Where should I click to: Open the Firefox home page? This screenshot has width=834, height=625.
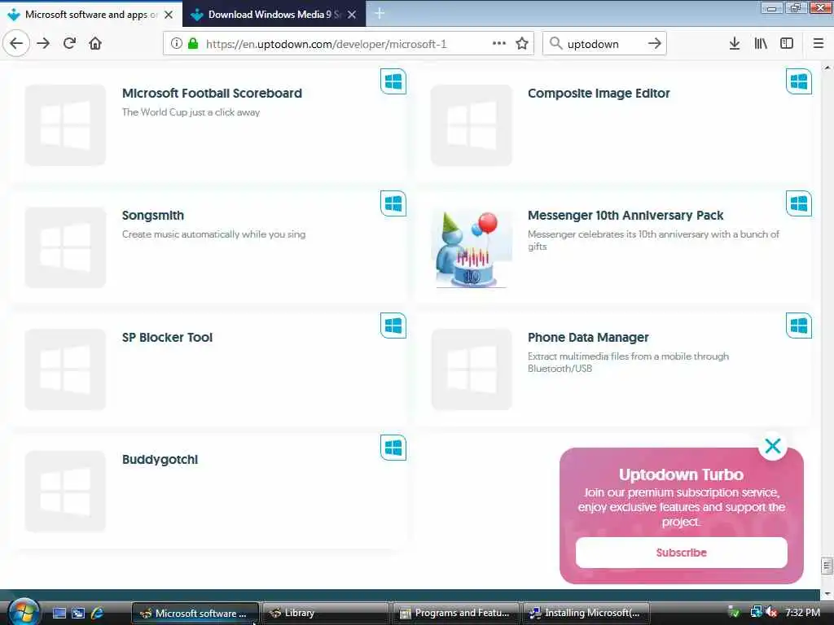point(95,44)
